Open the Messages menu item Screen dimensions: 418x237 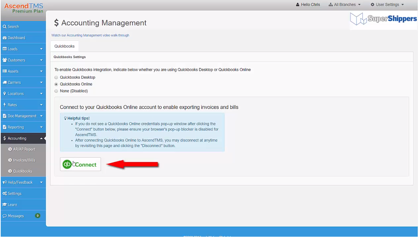(x=23, y=216)
